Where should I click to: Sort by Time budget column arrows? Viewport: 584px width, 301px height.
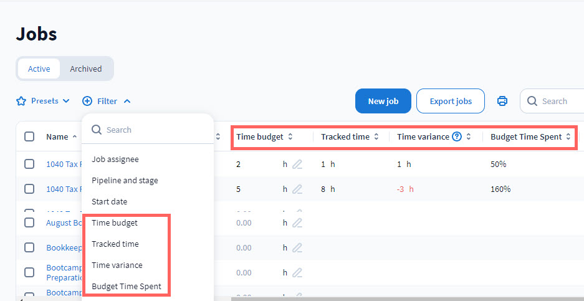290,136
